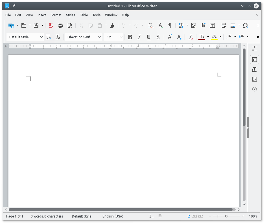Screen dimensions: 265x224
Task: Click the Export as PDF icon
Action: pos(51,25)
